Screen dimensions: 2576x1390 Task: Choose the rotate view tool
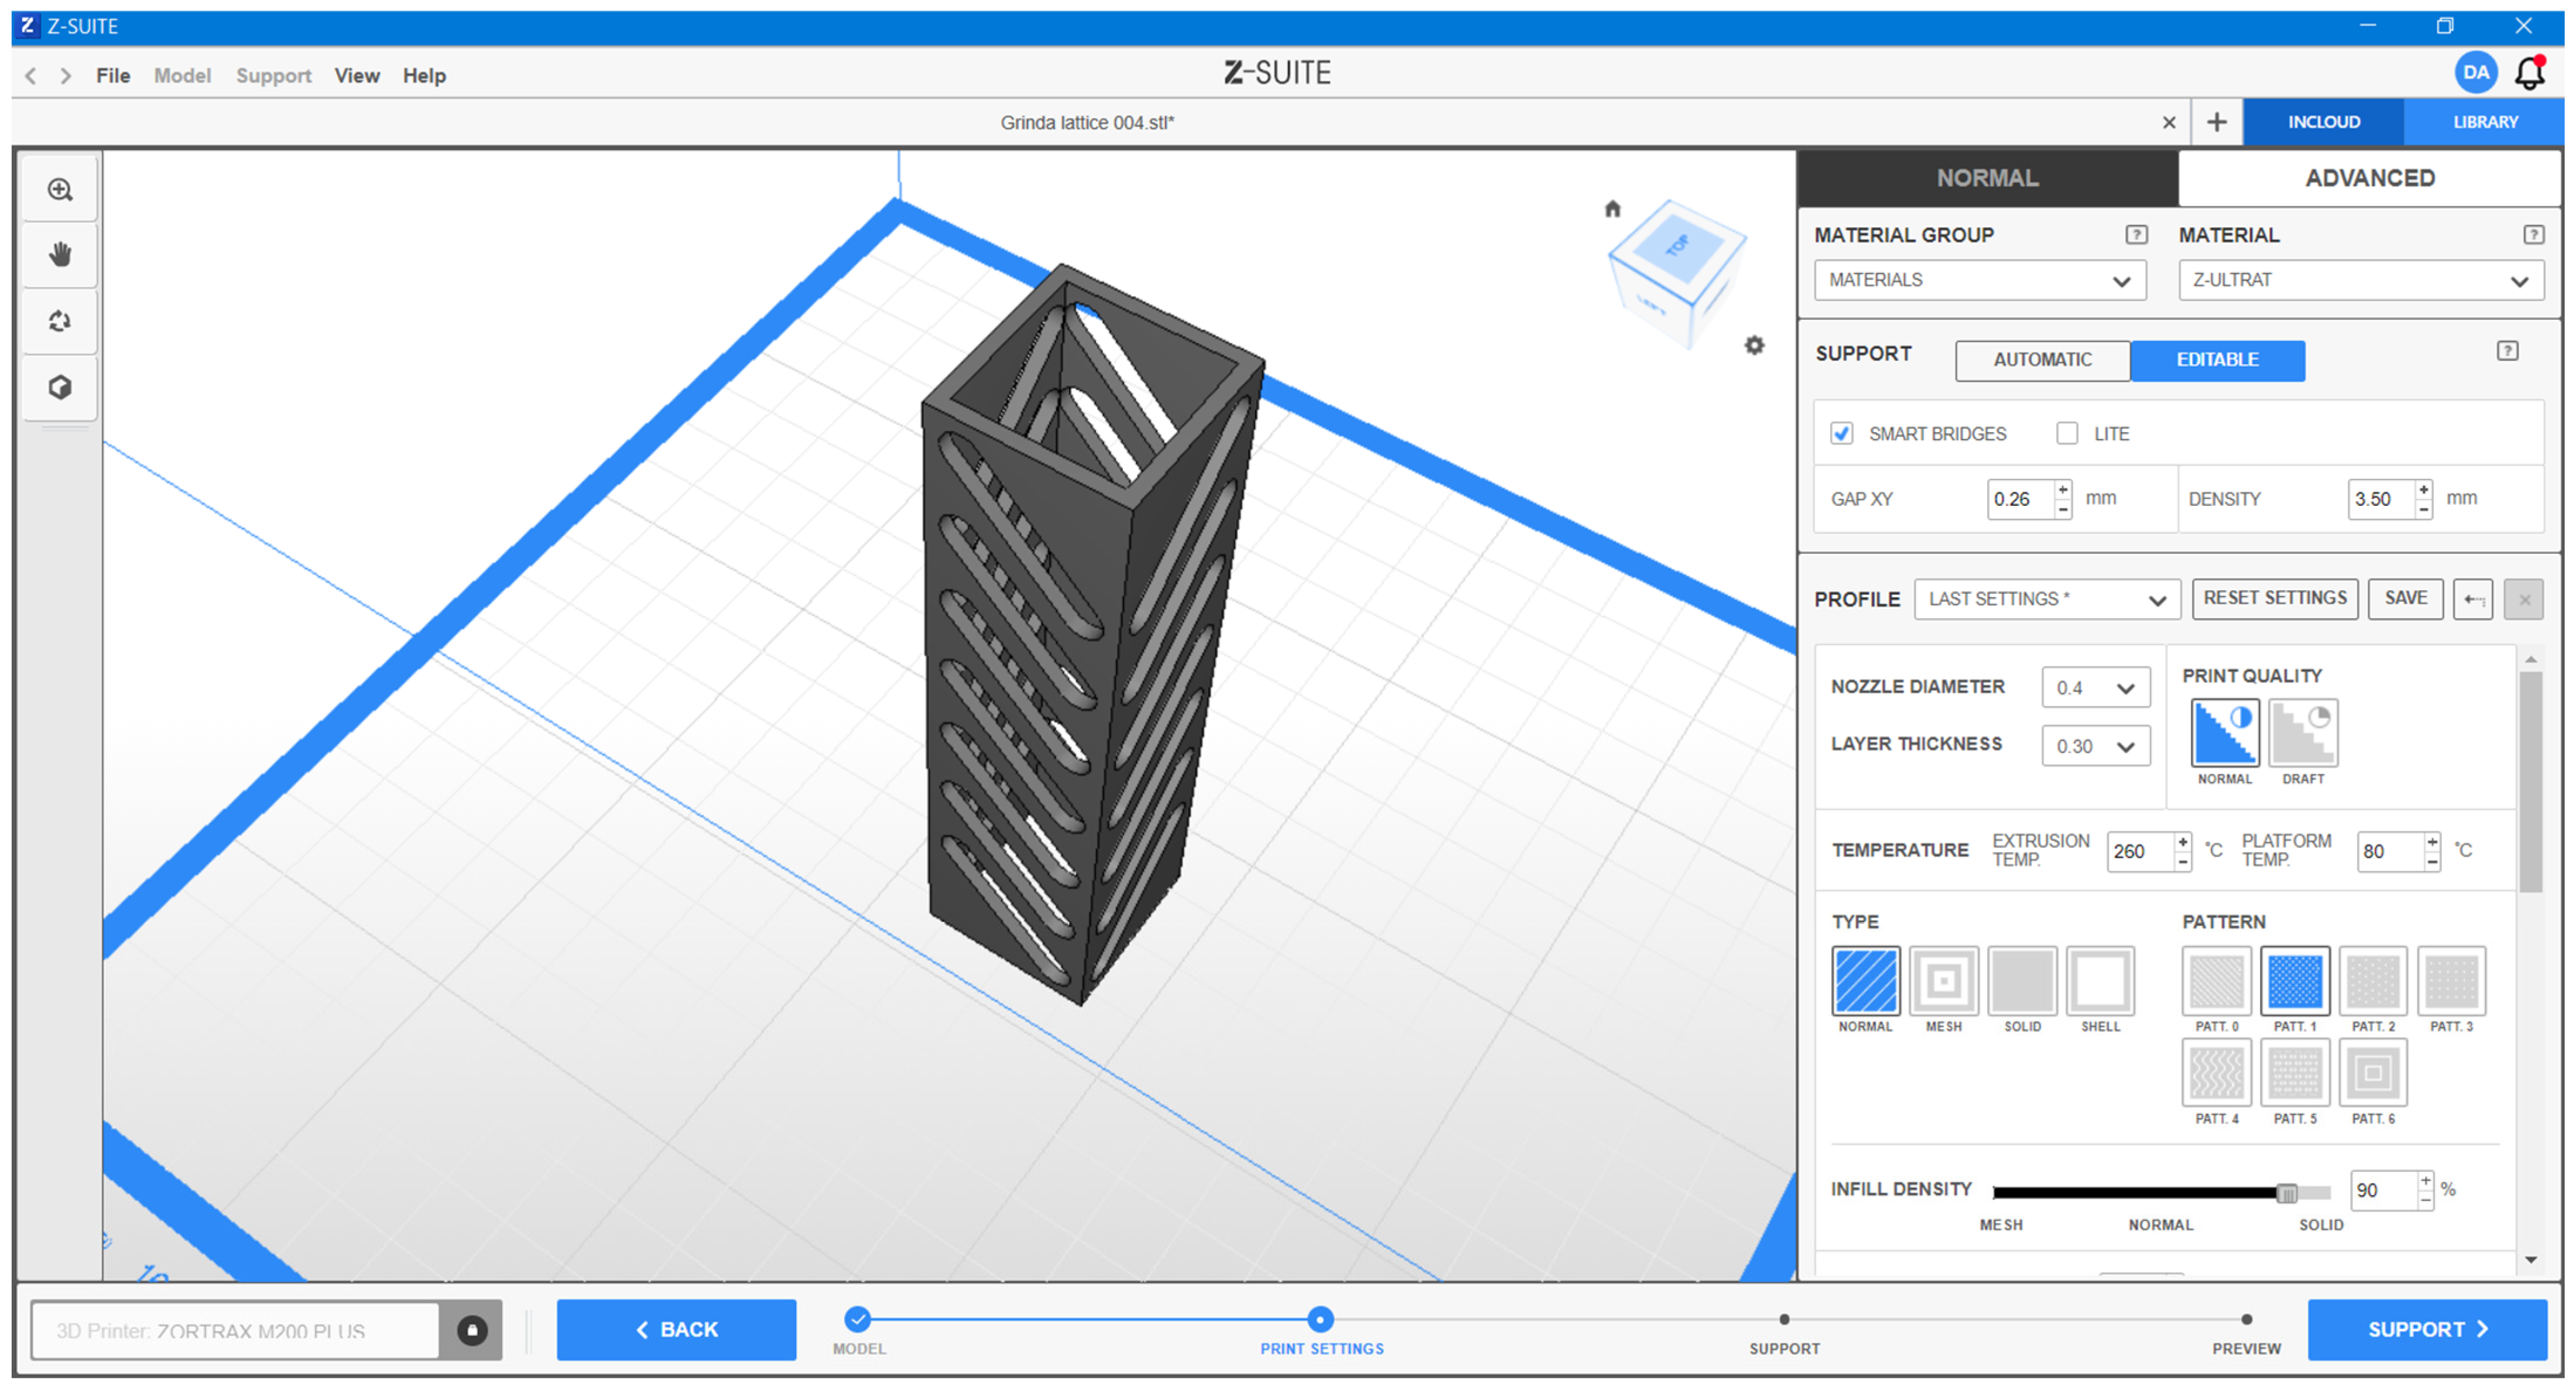(x=60, y=321)
